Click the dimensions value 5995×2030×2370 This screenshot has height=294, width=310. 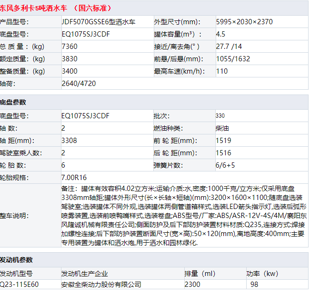pyautogui.click(x=244, y=22)
